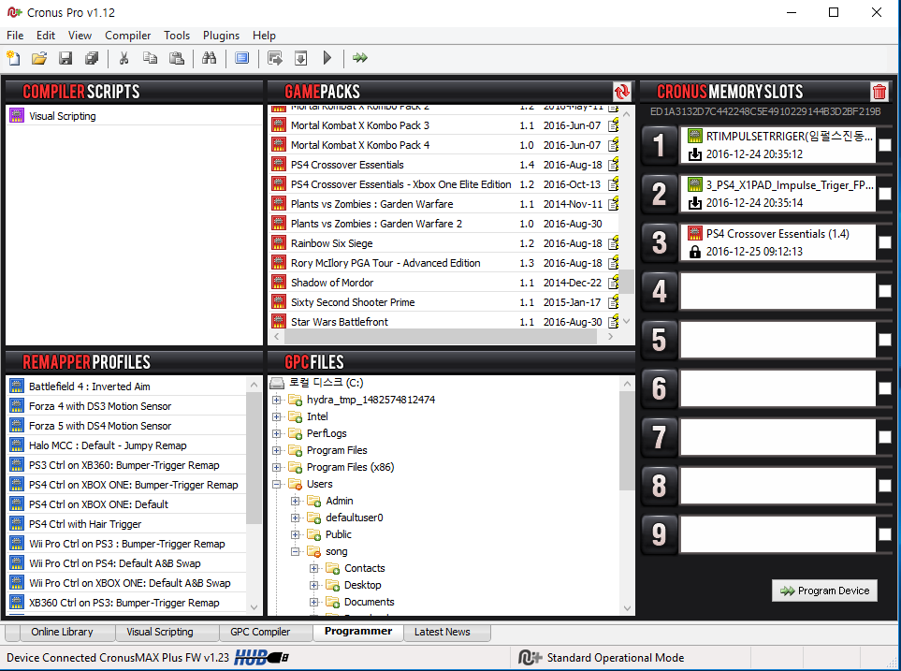Click the Gamepacks vertical scrollbar thumb
The width and height of the screenshot is (901, 671).
coord(626,282)
